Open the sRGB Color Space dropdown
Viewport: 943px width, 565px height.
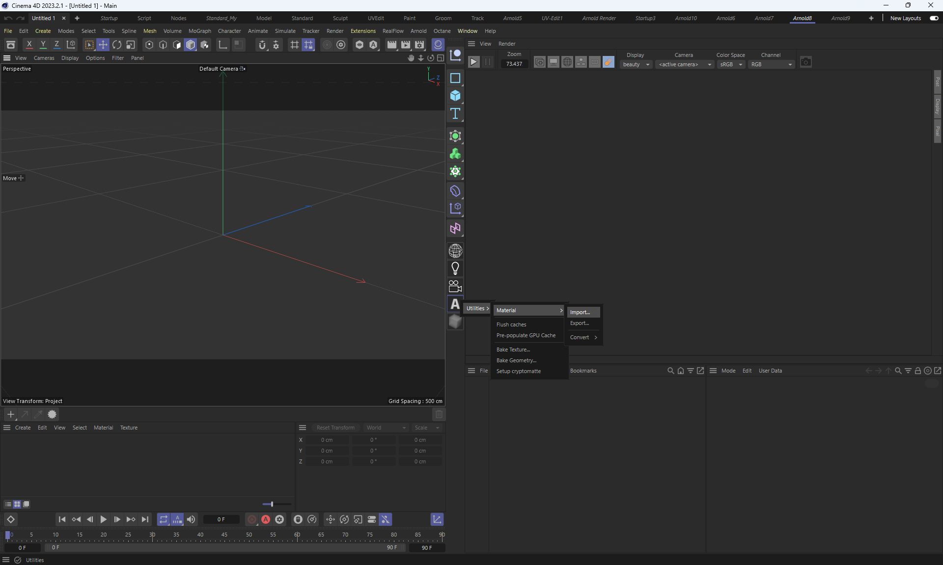pyautogui.click(x=731, y=64)
